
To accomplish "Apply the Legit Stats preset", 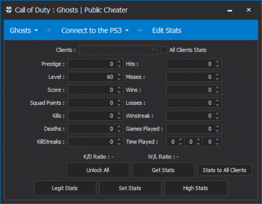I will click(x=65, y=188).
